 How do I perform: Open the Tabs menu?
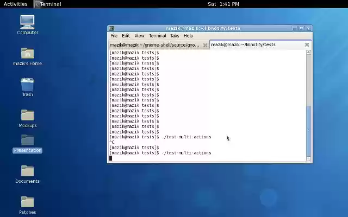point(175,36)
